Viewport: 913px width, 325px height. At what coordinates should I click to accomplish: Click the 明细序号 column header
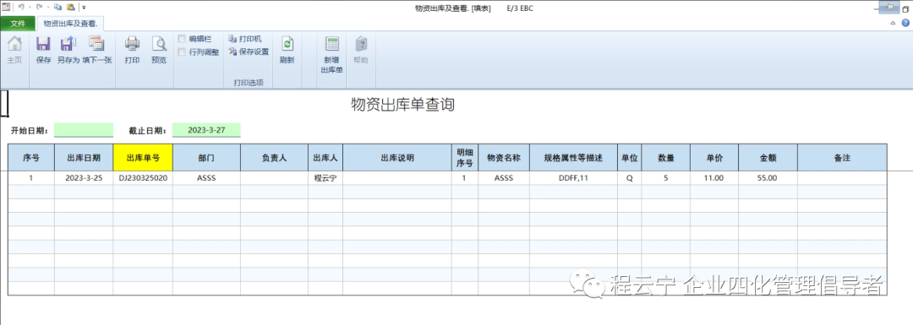[465, 158]
